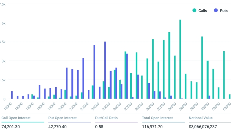Click the put bar at the 10000 strike

[x=12, y=95]
